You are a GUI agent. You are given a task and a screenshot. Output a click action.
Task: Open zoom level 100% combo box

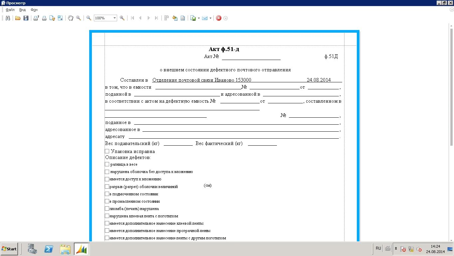(x=106, y=18)
